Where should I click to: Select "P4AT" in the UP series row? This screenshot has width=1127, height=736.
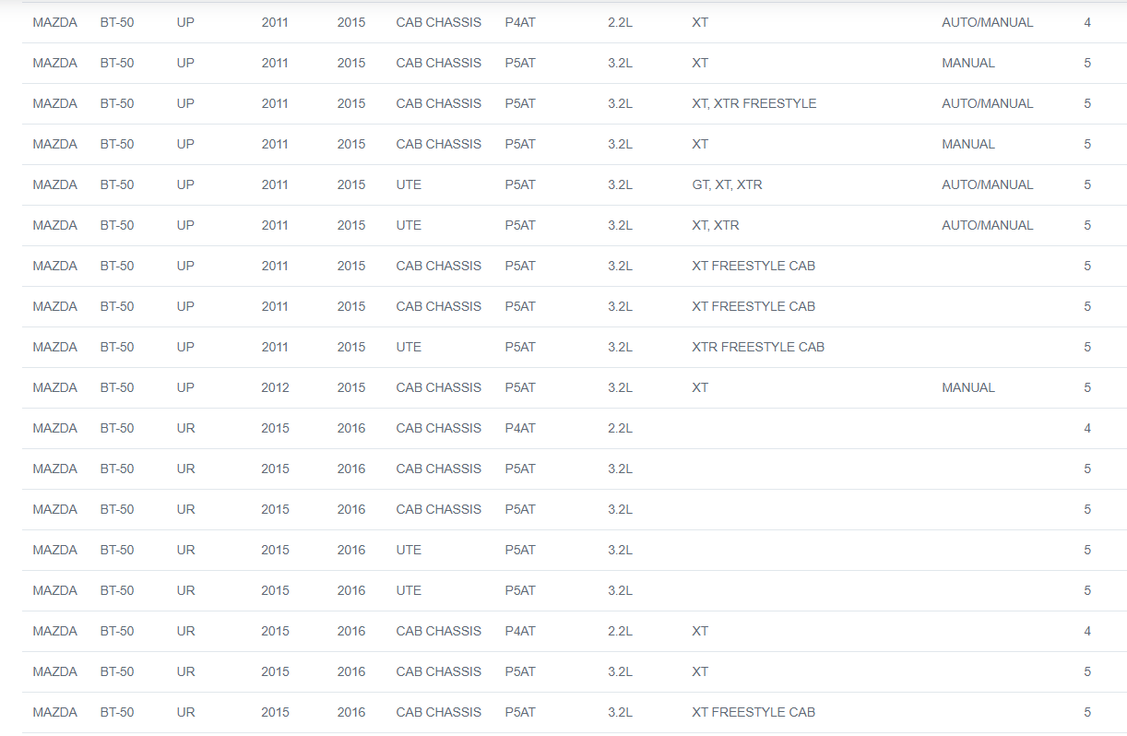coord(520,22)
